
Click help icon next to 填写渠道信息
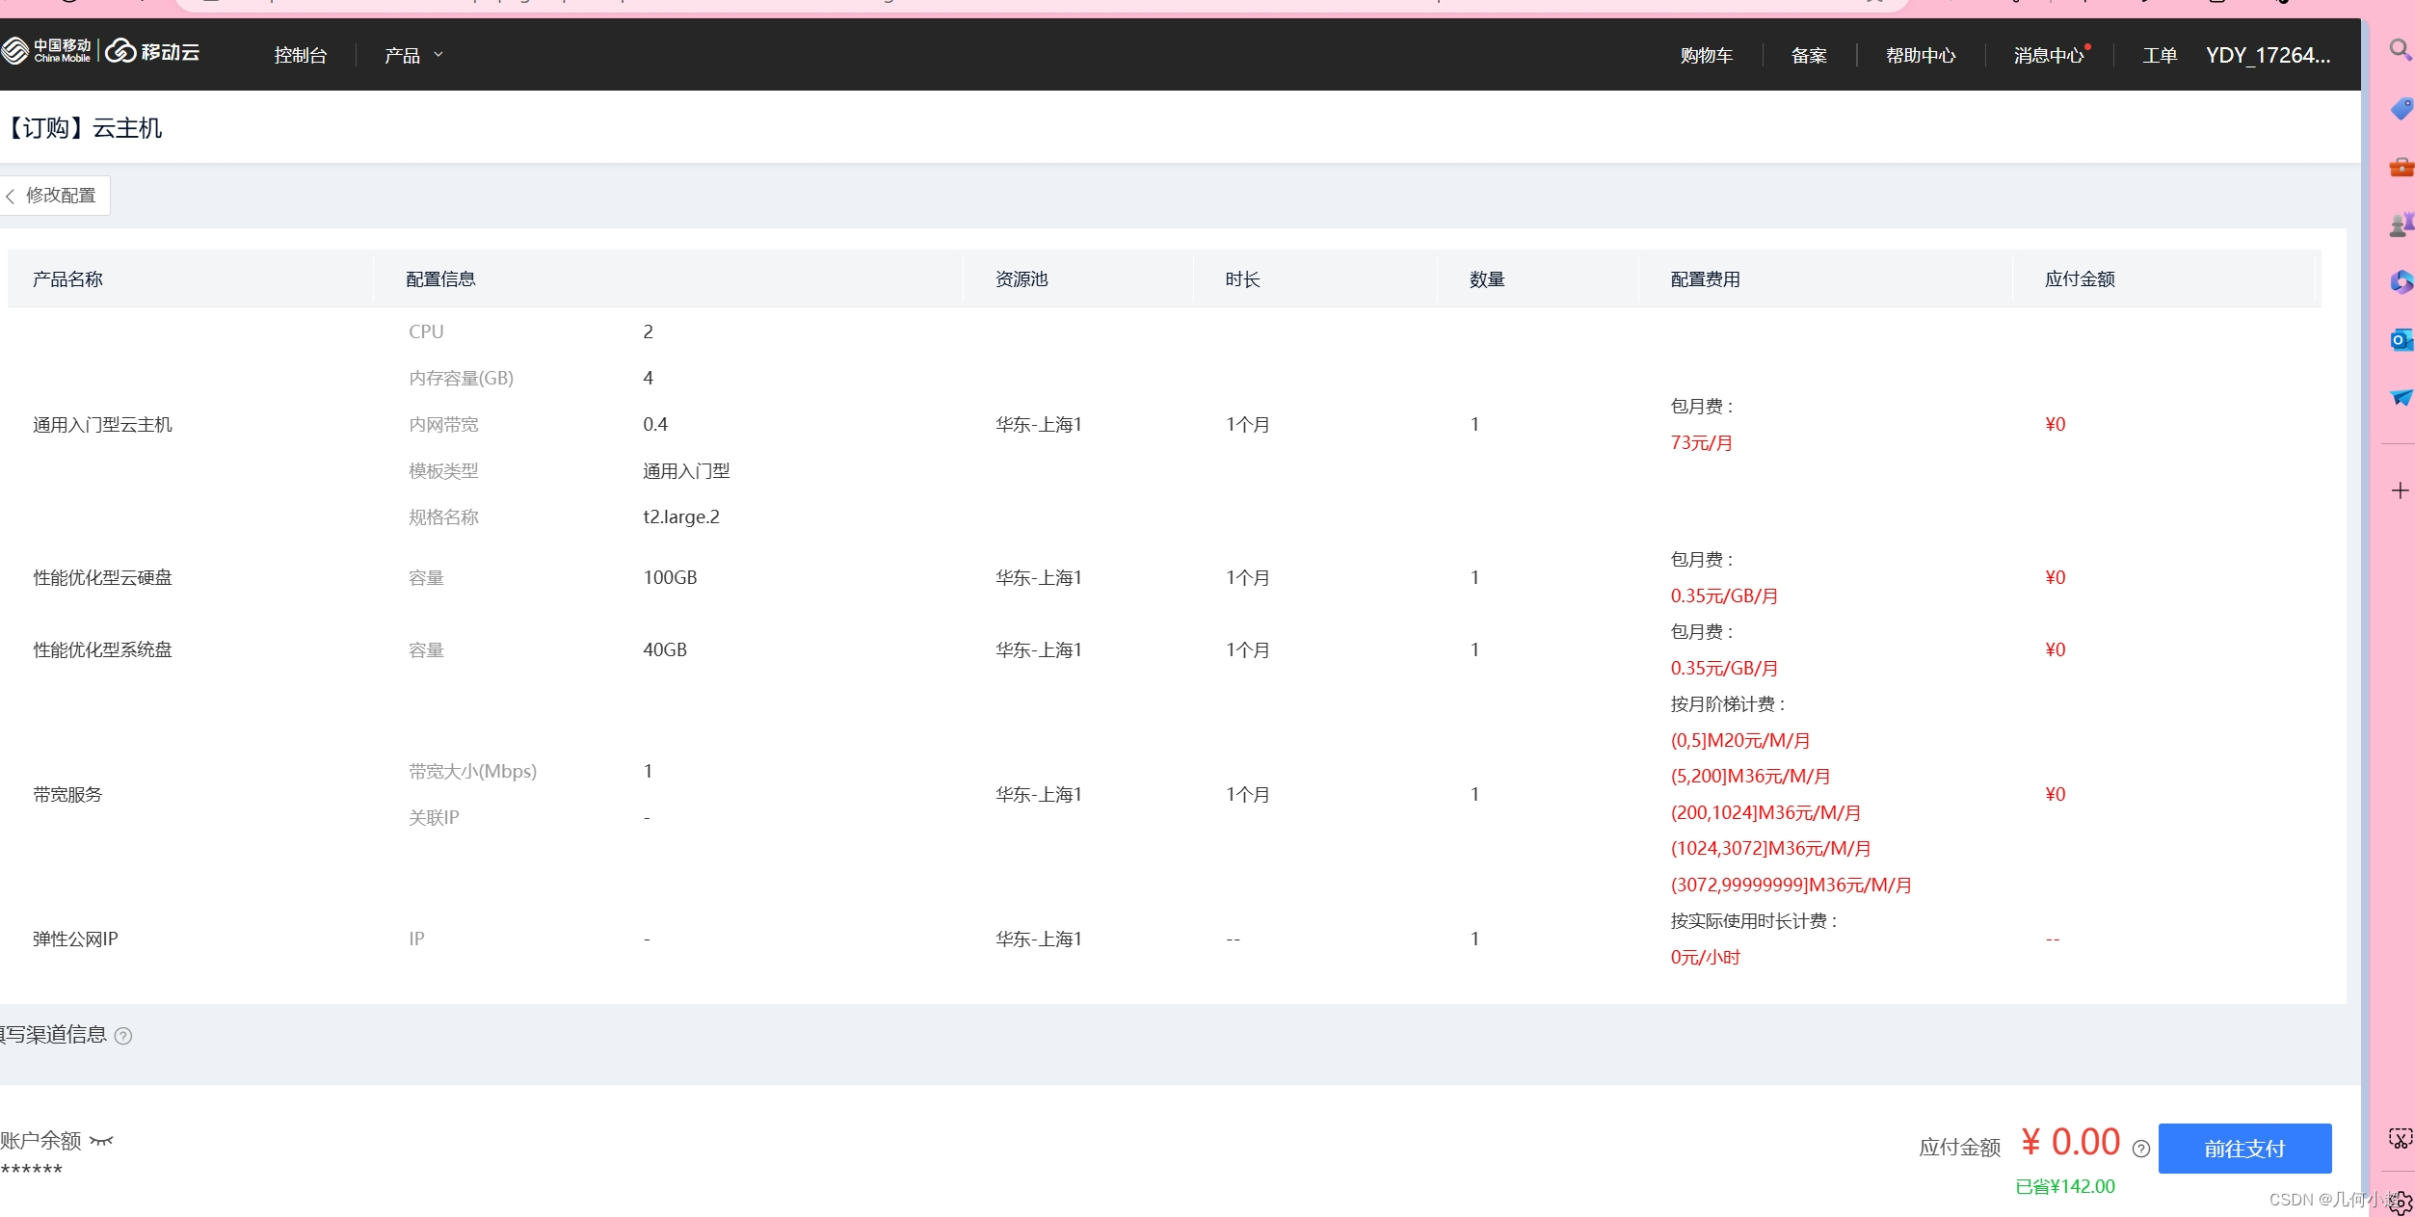(x=123, y=1036)
